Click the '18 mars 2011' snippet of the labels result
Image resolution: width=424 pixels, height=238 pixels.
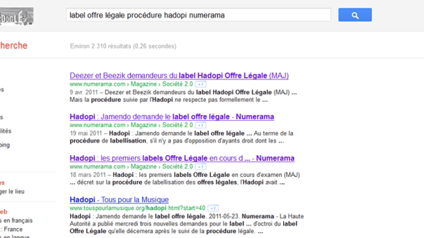(185, 179)
